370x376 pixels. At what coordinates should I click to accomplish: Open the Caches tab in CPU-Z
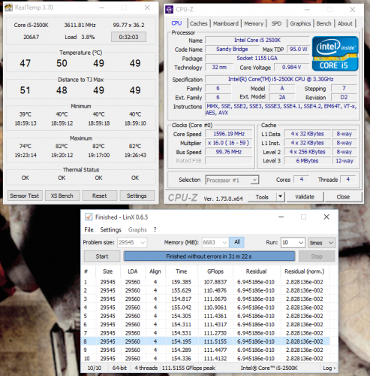pyautogui.click(x=199, y=23)
